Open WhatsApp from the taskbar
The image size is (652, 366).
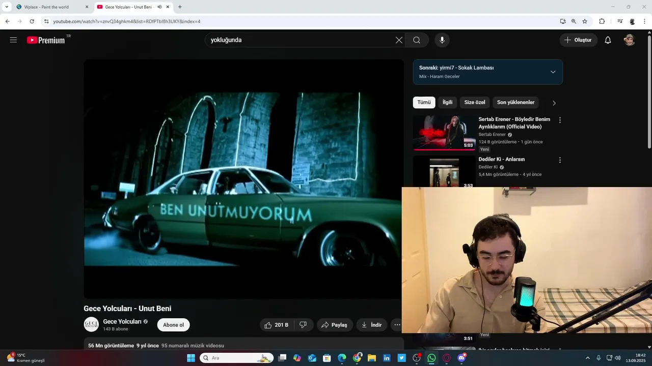(x=431, y=358)
